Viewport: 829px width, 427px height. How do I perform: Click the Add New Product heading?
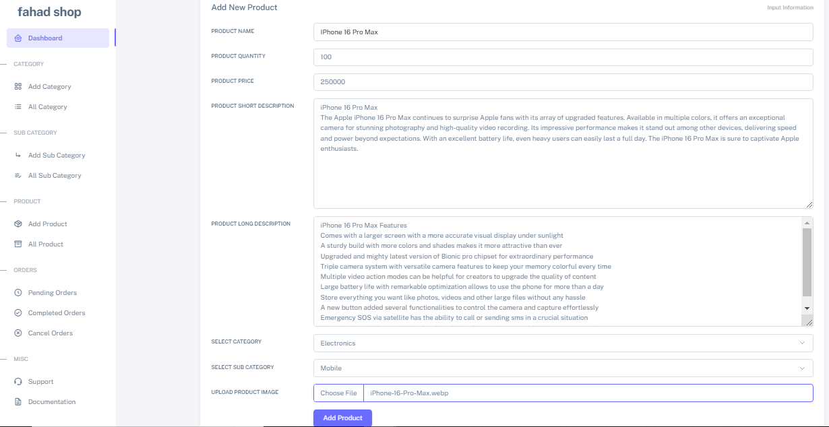click(244, 7)
